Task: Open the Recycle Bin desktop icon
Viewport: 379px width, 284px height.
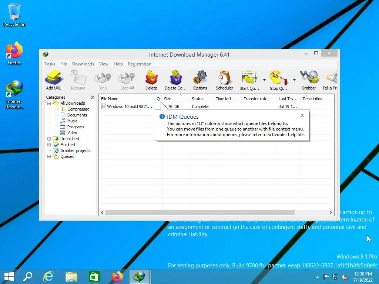Action: [14, 15]
